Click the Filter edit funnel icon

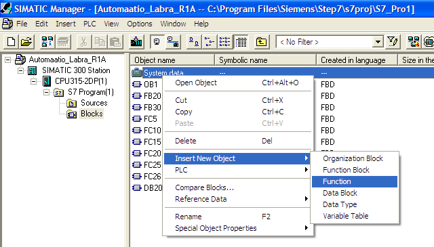[x=392, y=42]
